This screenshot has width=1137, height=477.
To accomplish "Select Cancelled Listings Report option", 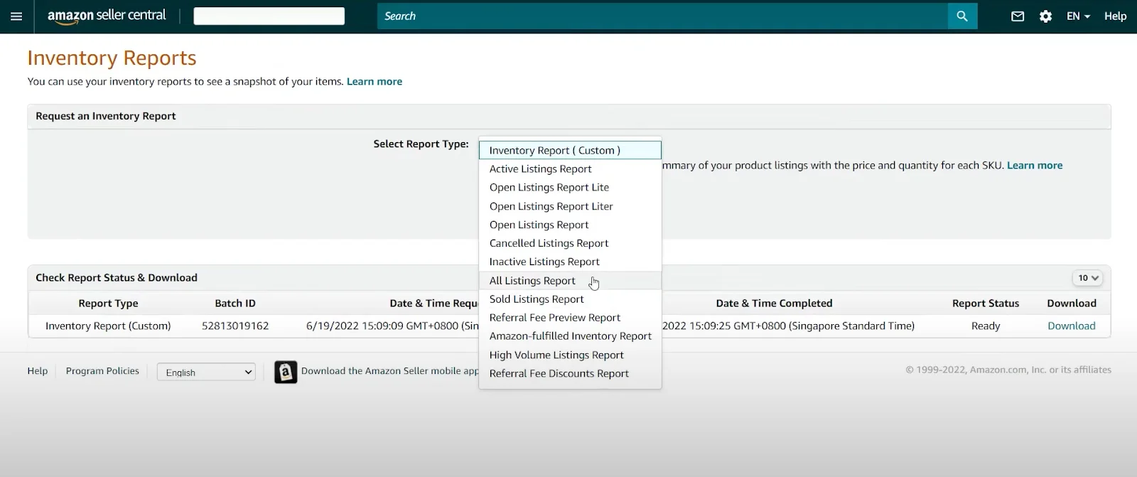I will [570, 243].
